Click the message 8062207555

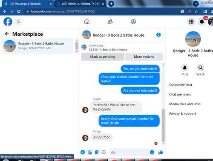(x=101, y=137)
